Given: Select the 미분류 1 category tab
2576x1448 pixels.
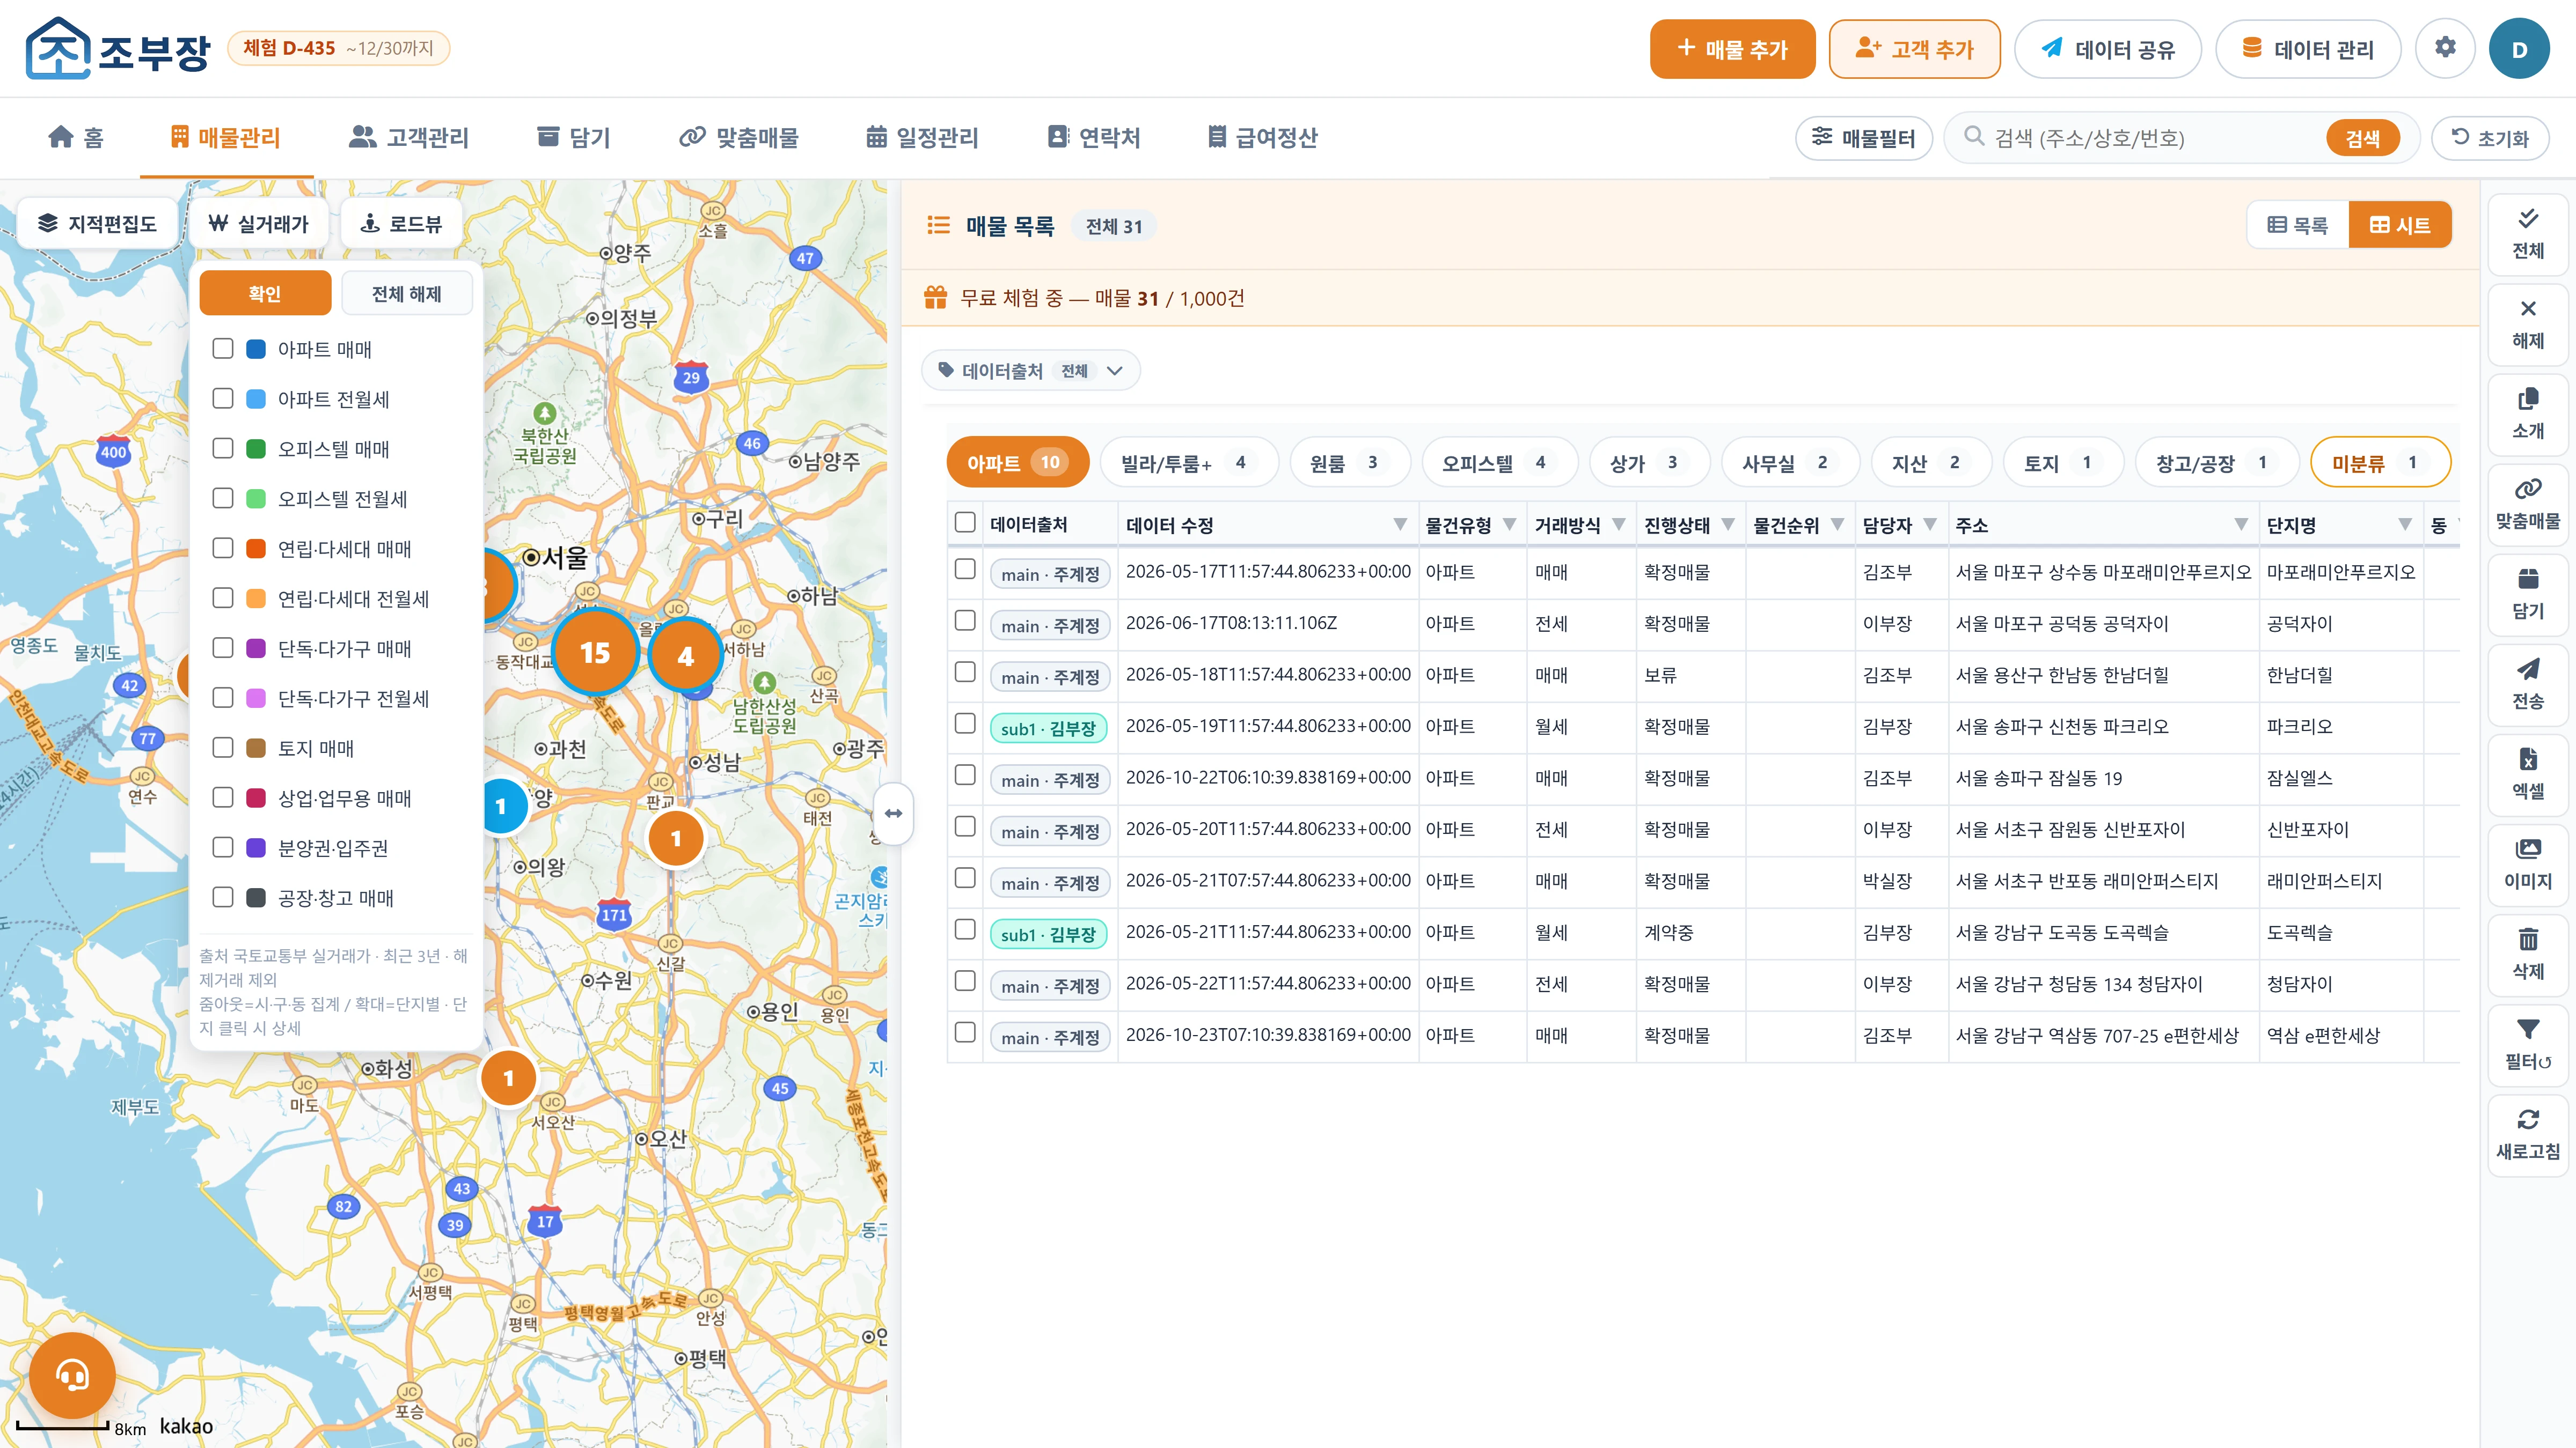Looking at the screenshot, I should pyautogui.click(x=2380, y=463).
